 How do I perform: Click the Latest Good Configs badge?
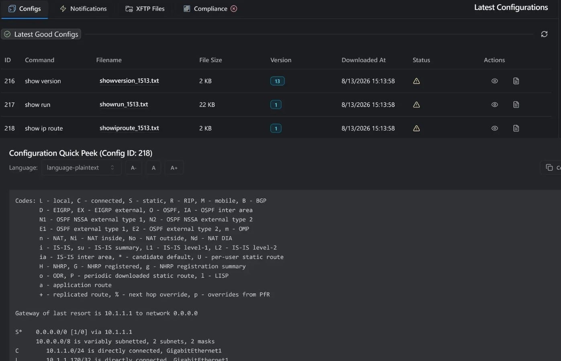[41, 34]
